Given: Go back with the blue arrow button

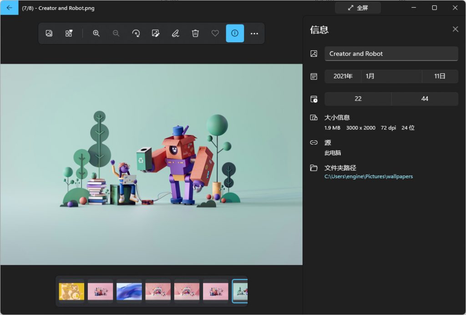Looking at the screenshot, I should pyautogui.click(x=9, y=8).
